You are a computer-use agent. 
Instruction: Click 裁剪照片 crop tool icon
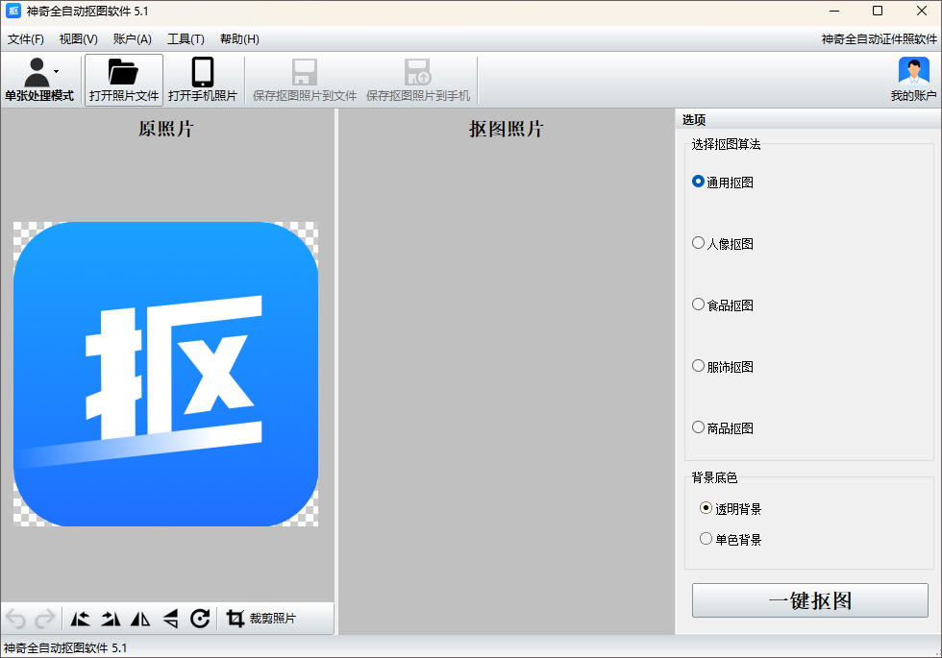point(235,619)
